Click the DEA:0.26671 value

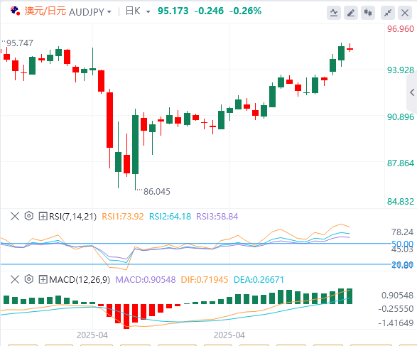[x=259, y=280]
